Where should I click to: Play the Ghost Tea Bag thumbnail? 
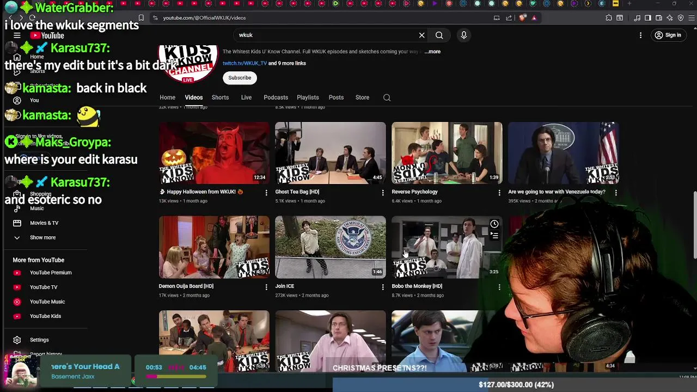(331, 153)
